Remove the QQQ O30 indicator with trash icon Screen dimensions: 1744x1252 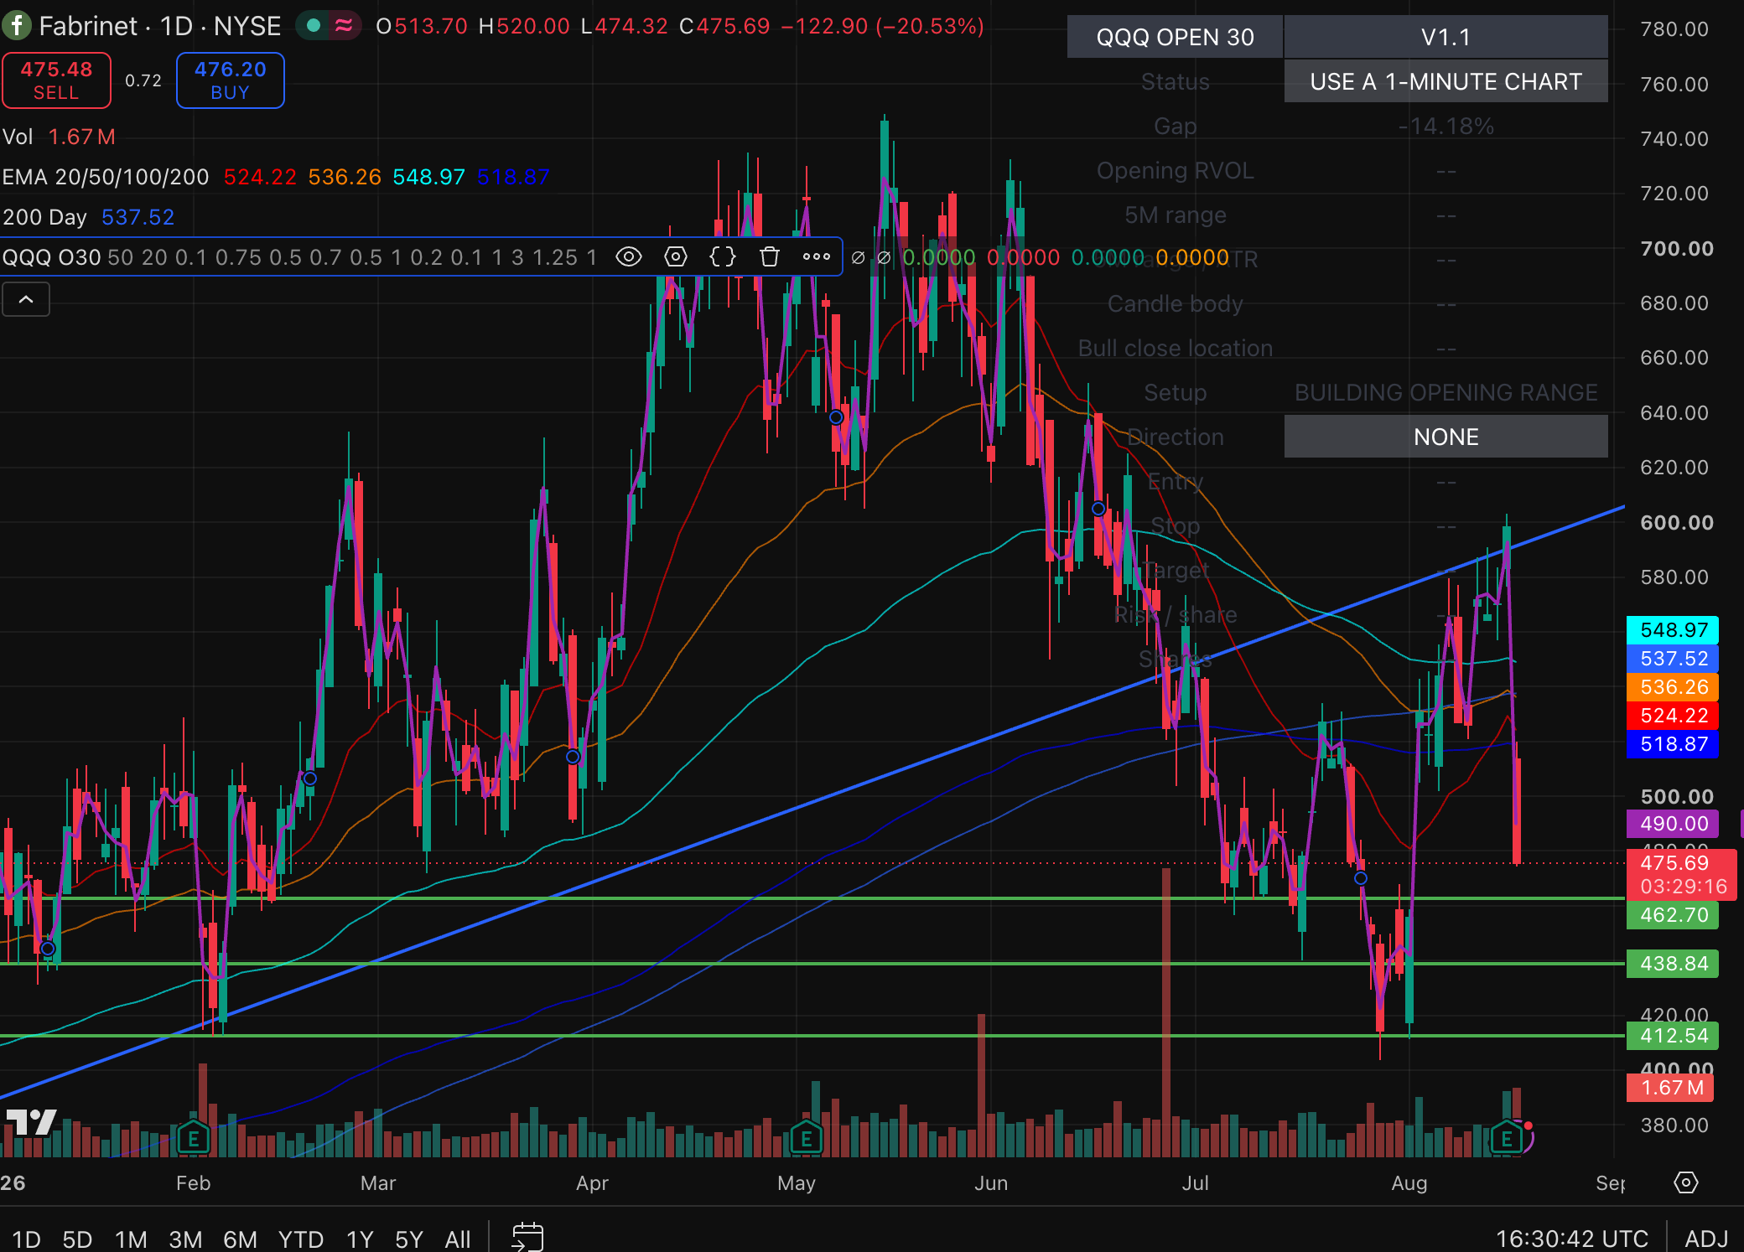(770, 257)
